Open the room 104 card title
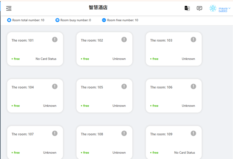 pos(23,87)
